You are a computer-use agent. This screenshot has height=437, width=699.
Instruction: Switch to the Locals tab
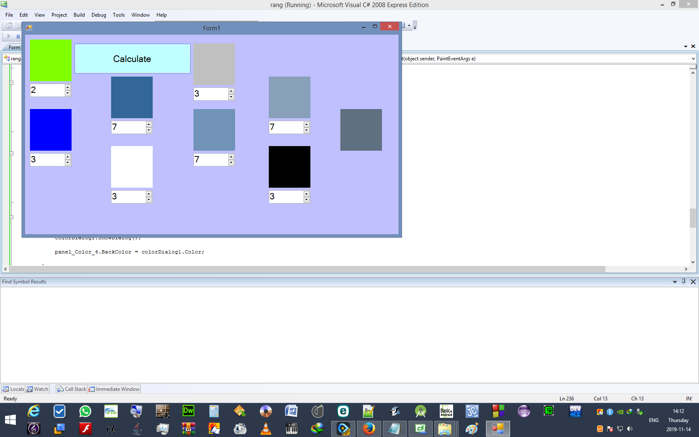13,389
